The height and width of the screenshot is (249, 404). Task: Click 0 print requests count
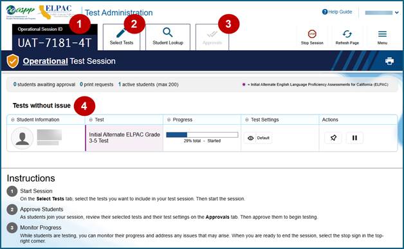point(96,84)
